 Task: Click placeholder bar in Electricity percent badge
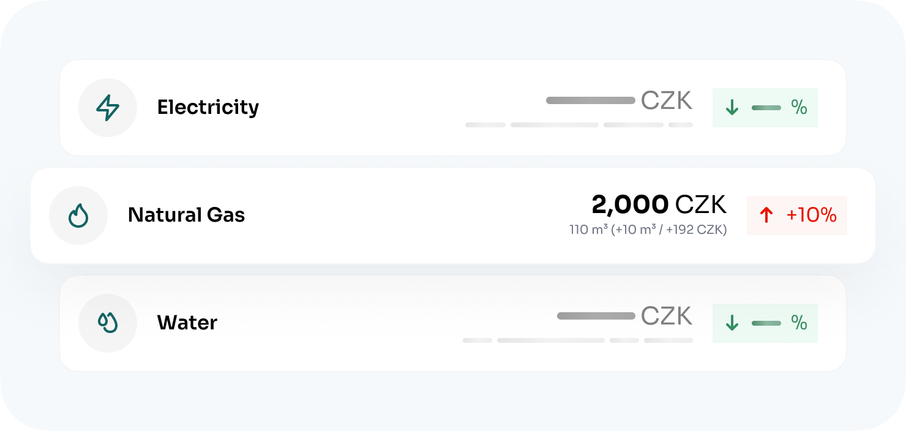coord(766,108)
